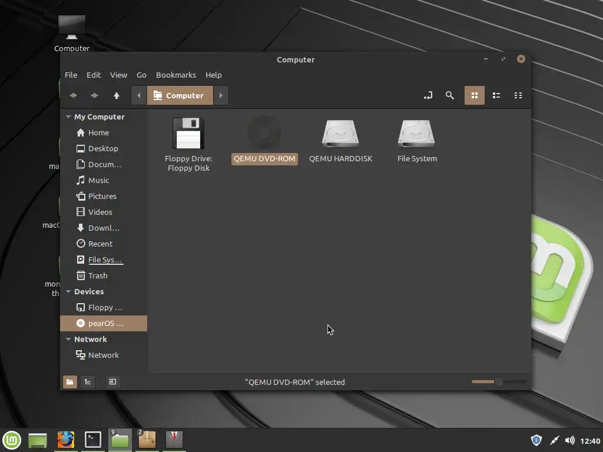The image size is (603, 452).
Task: Switch to icon view
Action: (475, 95)
